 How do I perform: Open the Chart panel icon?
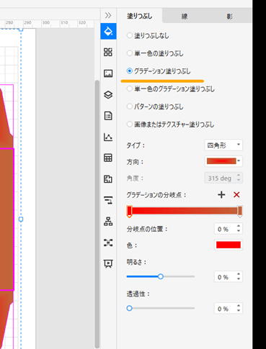click(x=108, y=137)
